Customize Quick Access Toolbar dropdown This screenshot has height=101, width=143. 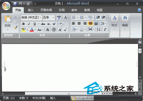point(35,4)
